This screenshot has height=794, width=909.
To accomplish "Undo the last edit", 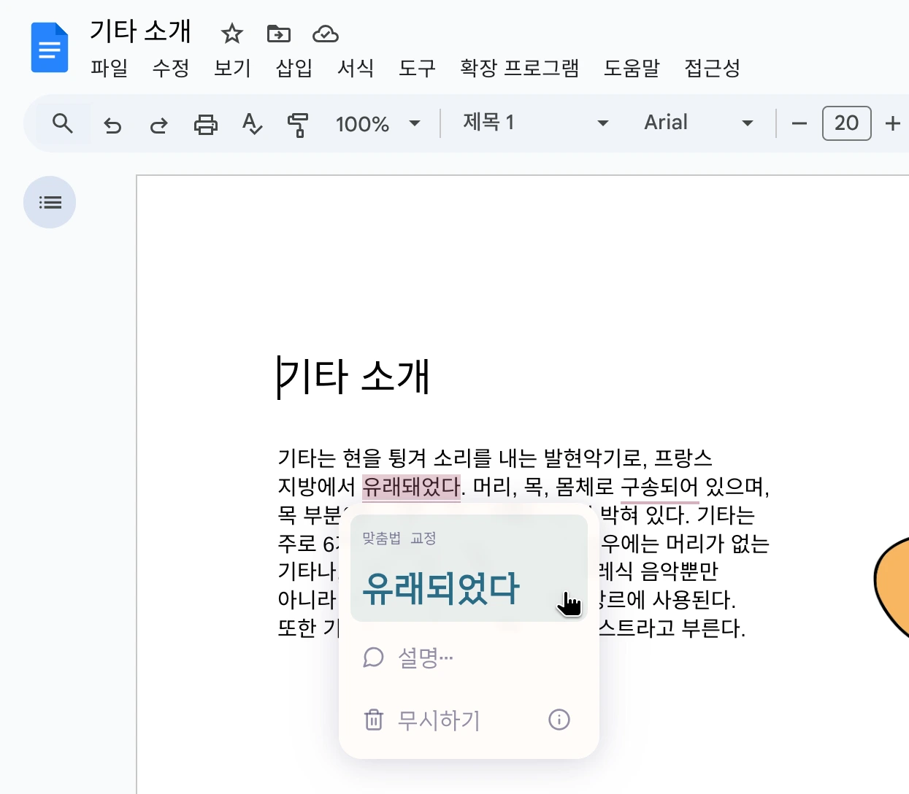I will click(x=112, y=125).
